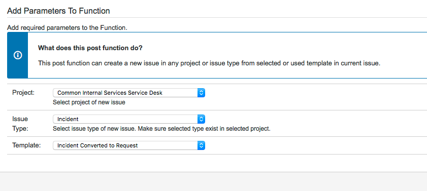This screenshot has width=427, height=191.
Task: Click the "Template:" field label
Action: pyautogui.click(x=26, y=145)
